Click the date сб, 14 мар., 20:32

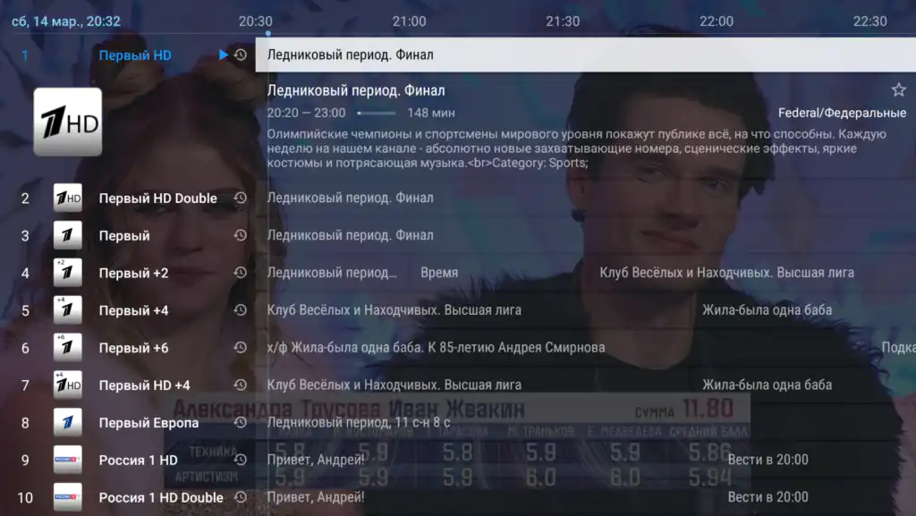tap(66, 21)
